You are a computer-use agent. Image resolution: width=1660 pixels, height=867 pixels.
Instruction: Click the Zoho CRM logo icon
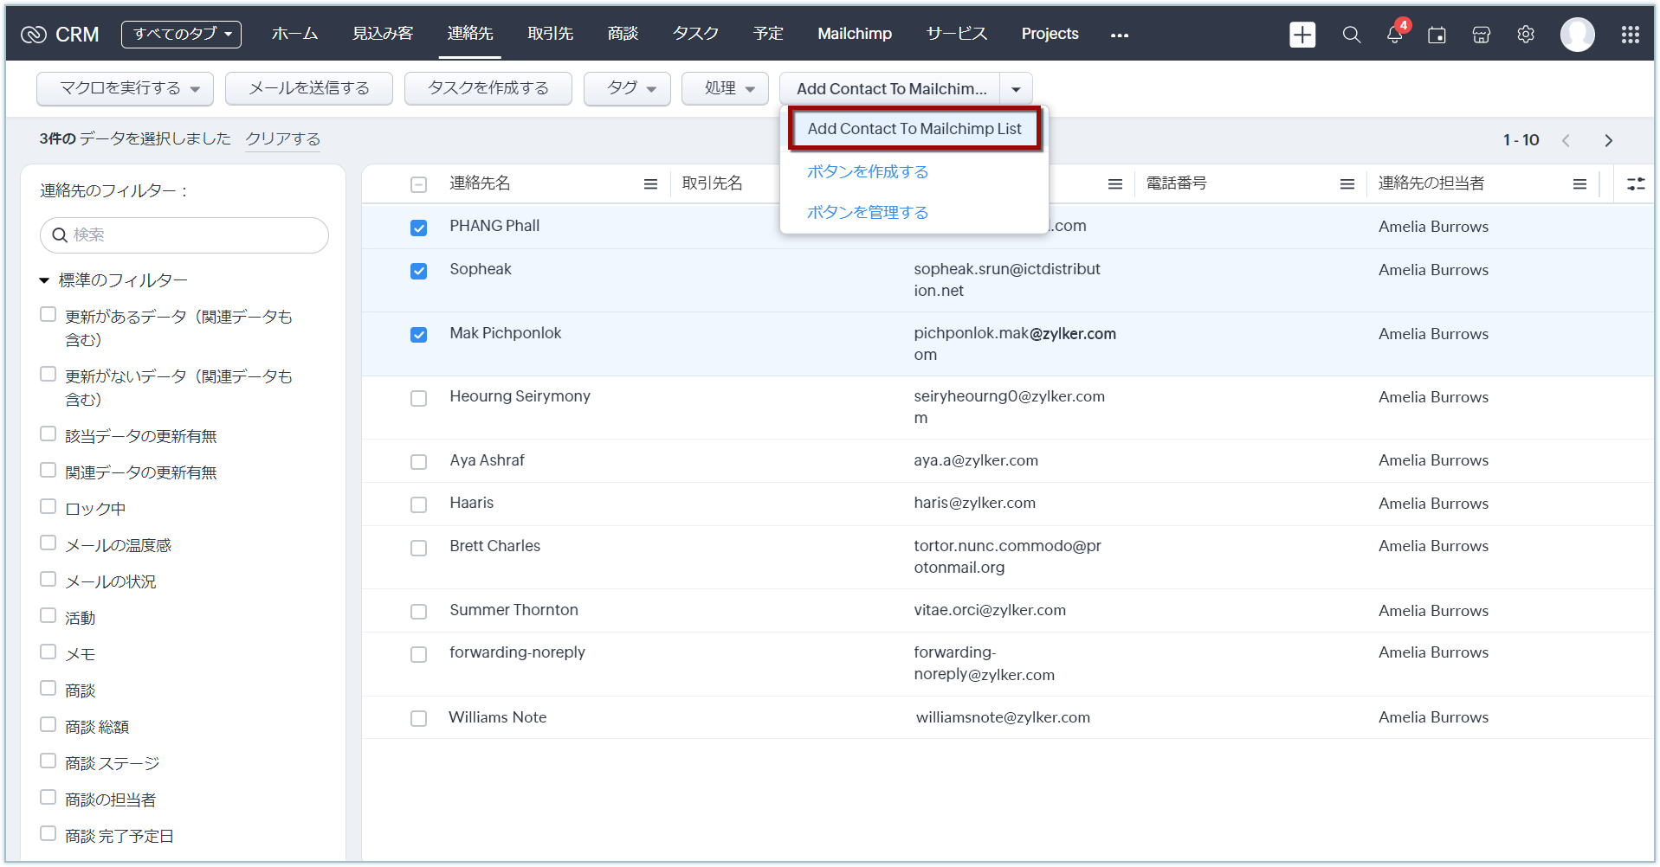click(x=34, y=35)
